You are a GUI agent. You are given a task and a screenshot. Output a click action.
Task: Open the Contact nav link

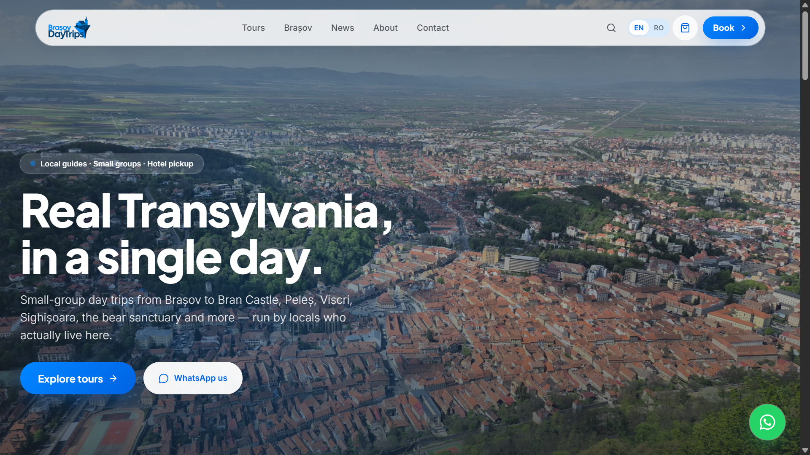[433, 28]
